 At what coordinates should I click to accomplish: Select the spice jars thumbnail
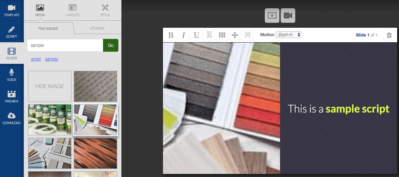[x=50, y=120]
